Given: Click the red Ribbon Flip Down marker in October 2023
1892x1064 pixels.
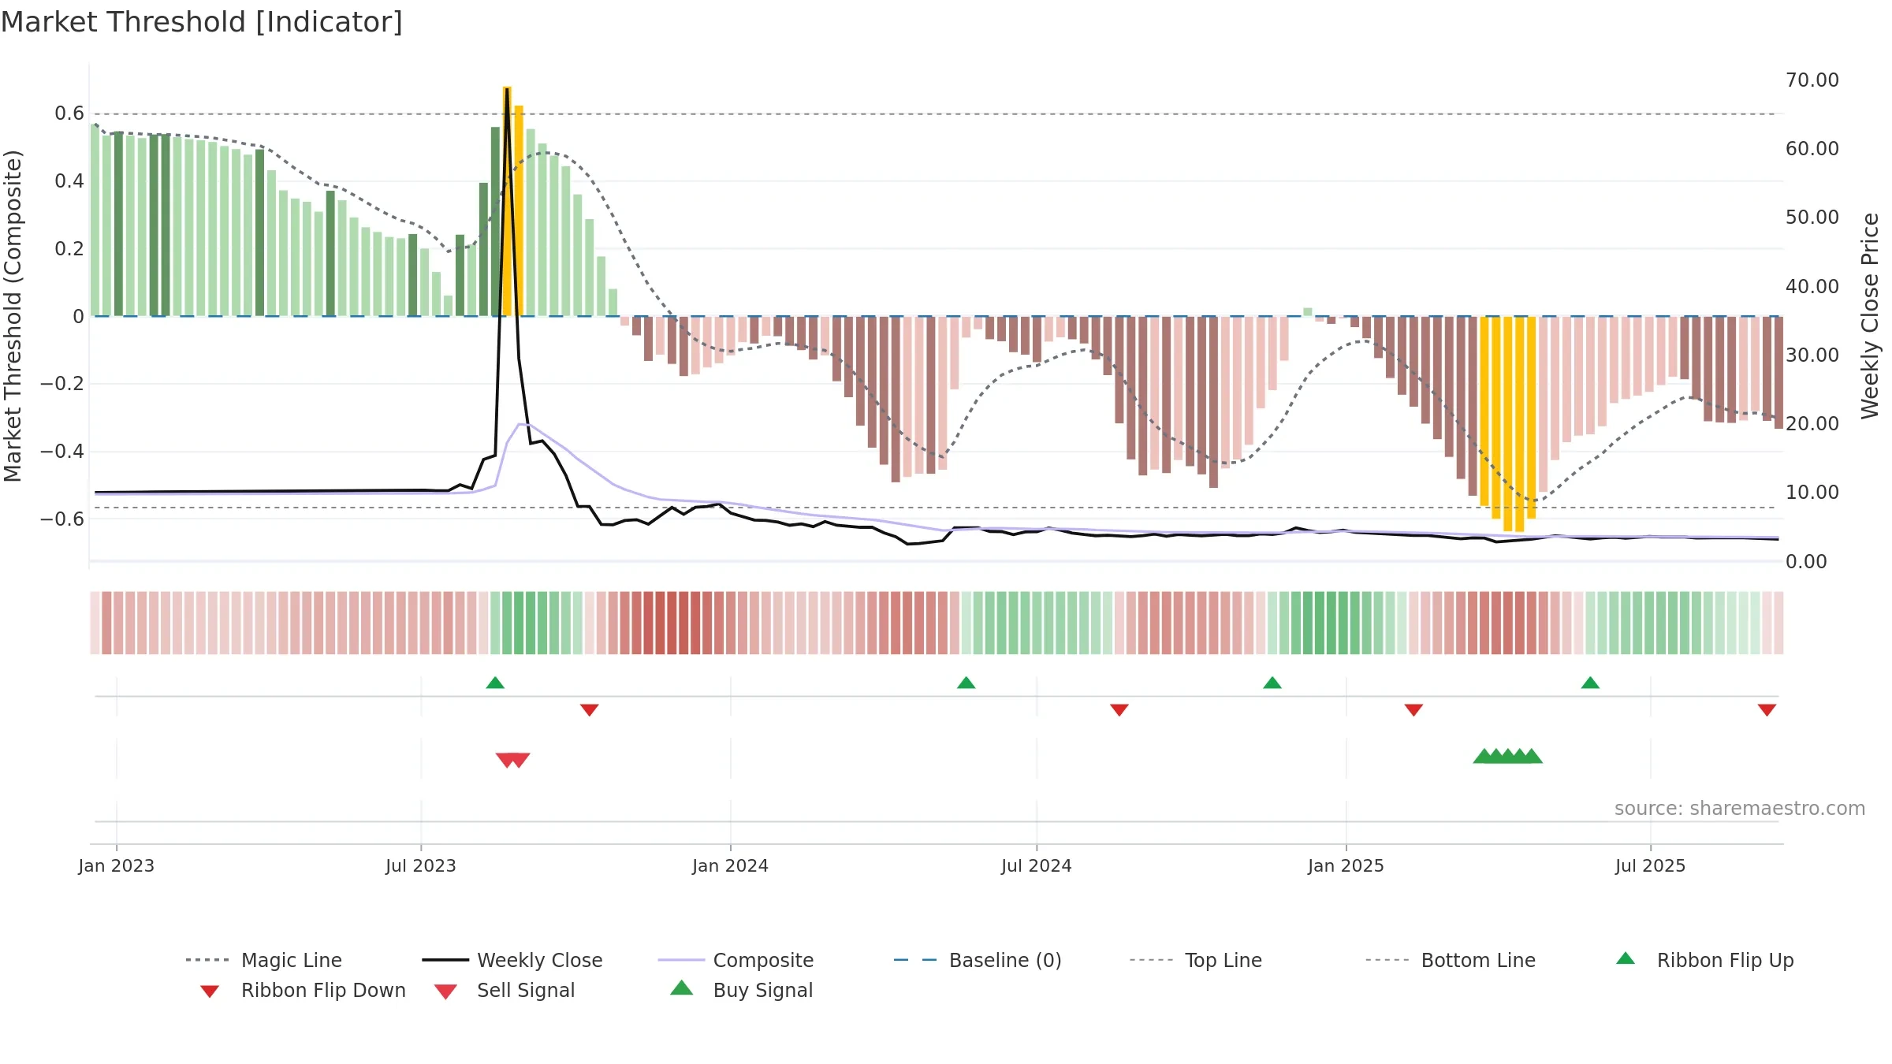Looking at the screenshot, I should [x=590, y=710].
